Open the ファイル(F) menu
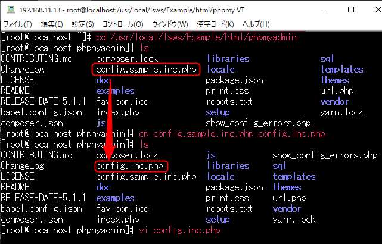Screen dimensions: 382x244 (x=18, y=24)
